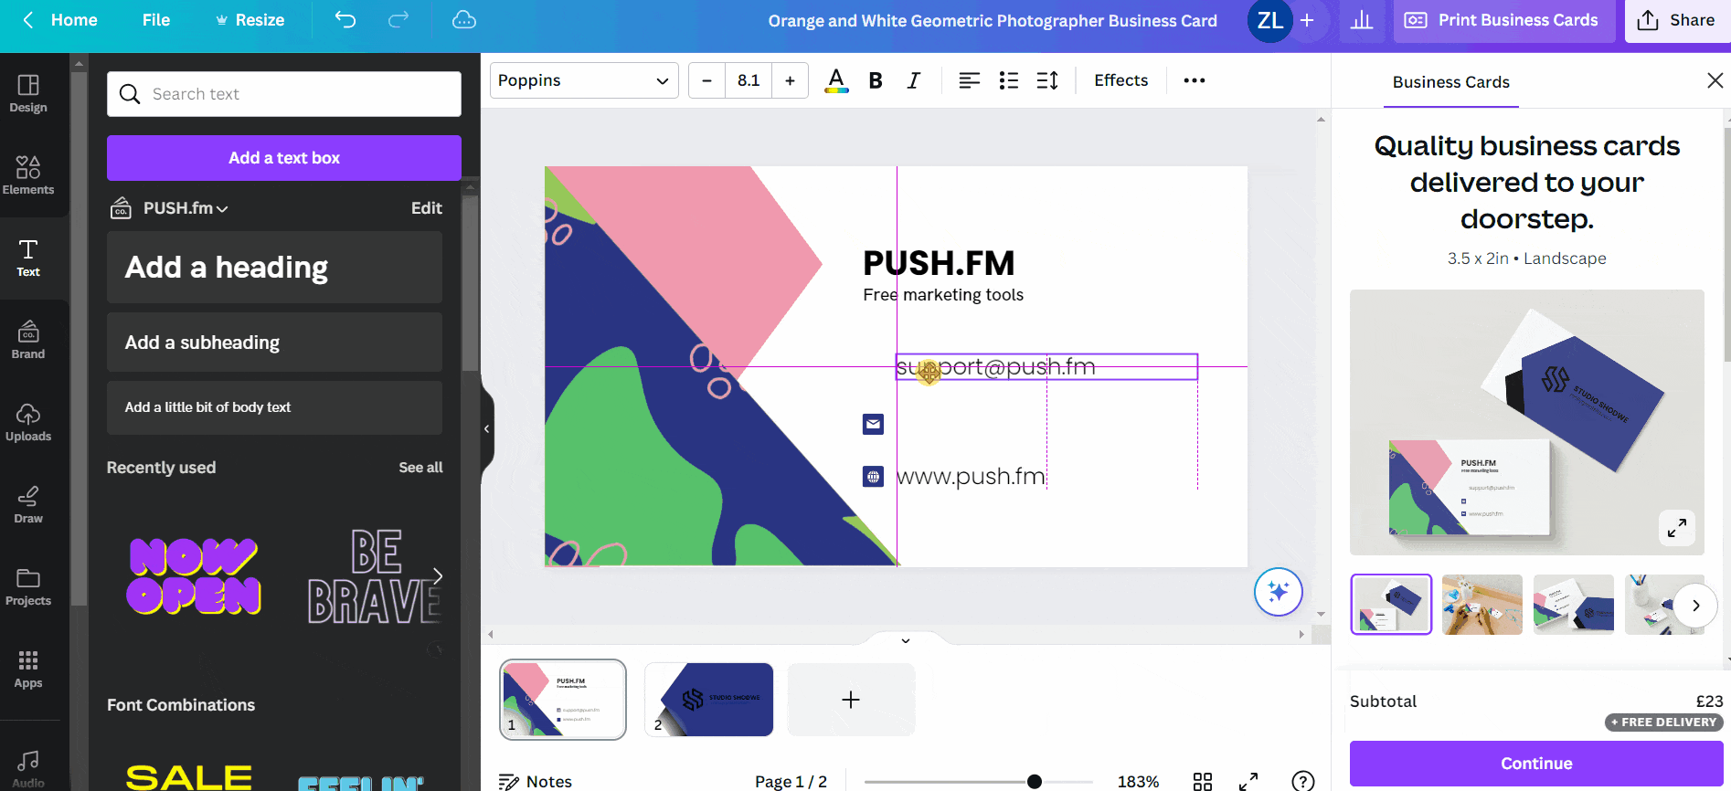Open the Elements panel
Image resolution: width=1731 pixels, height=791 pixels.
(x=28, y=175)
